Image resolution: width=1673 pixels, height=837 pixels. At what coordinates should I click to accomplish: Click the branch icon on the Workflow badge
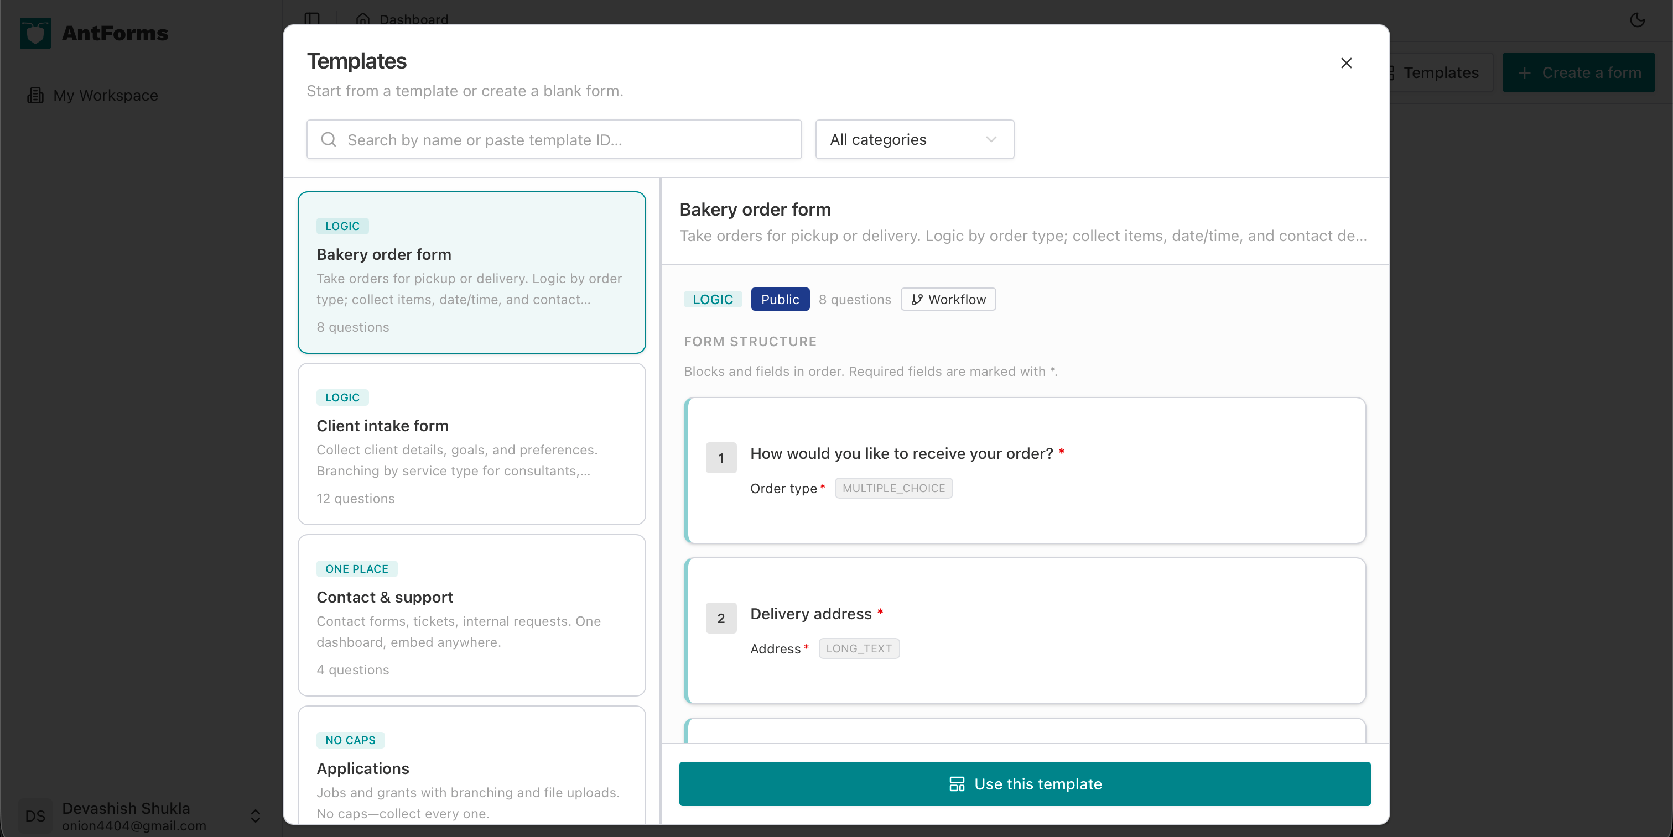tap(918, 299)
